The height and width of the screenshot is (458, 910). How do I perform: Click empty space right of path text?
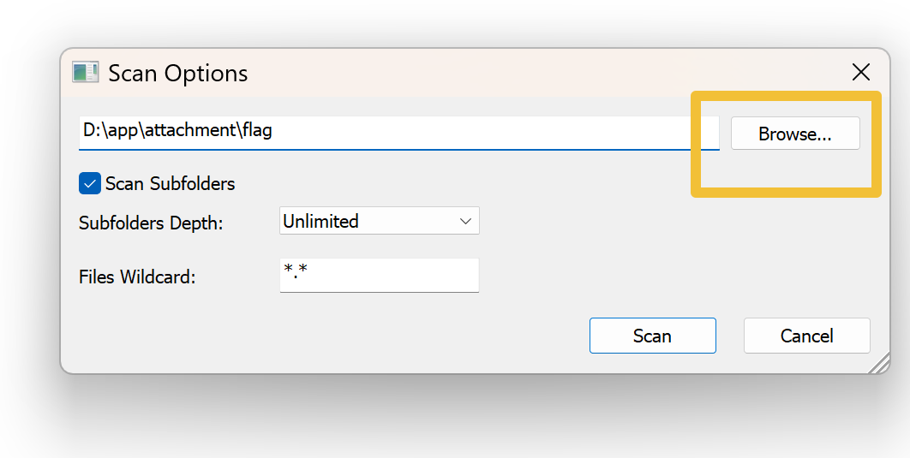point(514,131)
